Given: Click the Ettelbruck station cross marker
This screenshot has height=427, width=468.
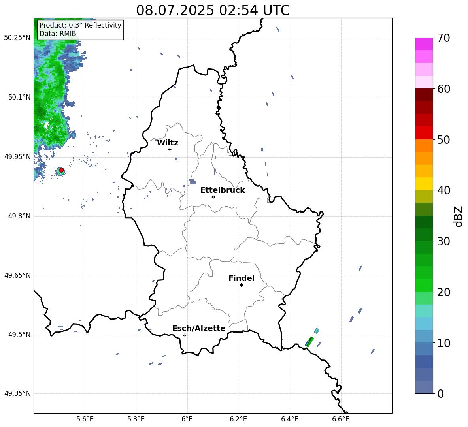Looking at the screenshot, I should coord(213,197).
